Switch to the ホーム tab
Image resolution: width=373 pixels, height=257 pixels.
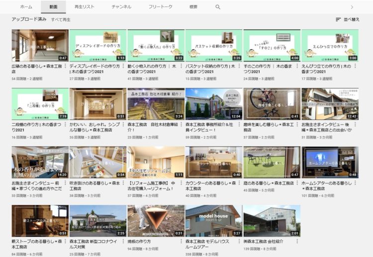coord(26,7)
